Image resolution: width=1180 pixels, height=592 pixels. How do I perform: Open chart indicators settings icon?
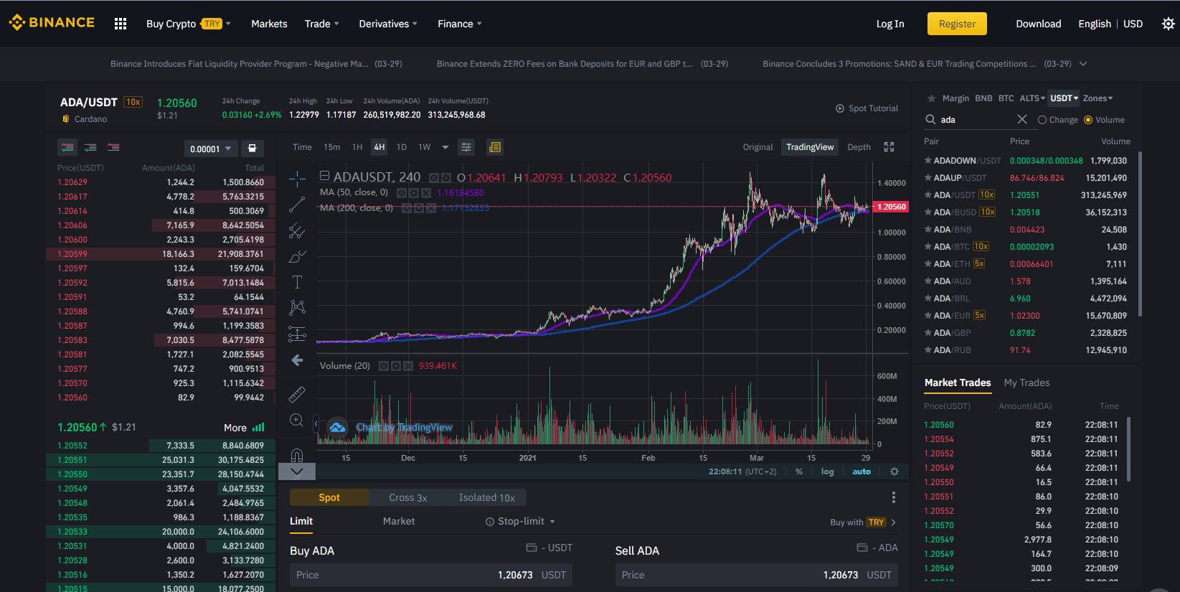466,147
